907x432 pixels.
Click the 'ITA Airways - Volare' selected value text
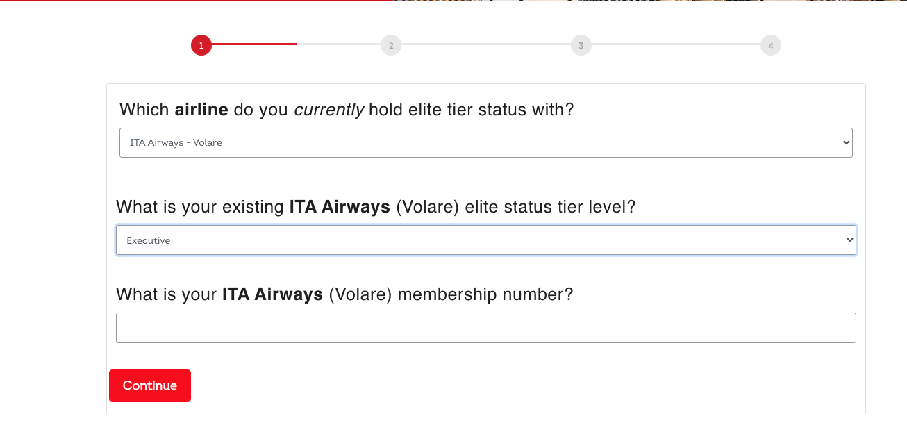point(176,142)
